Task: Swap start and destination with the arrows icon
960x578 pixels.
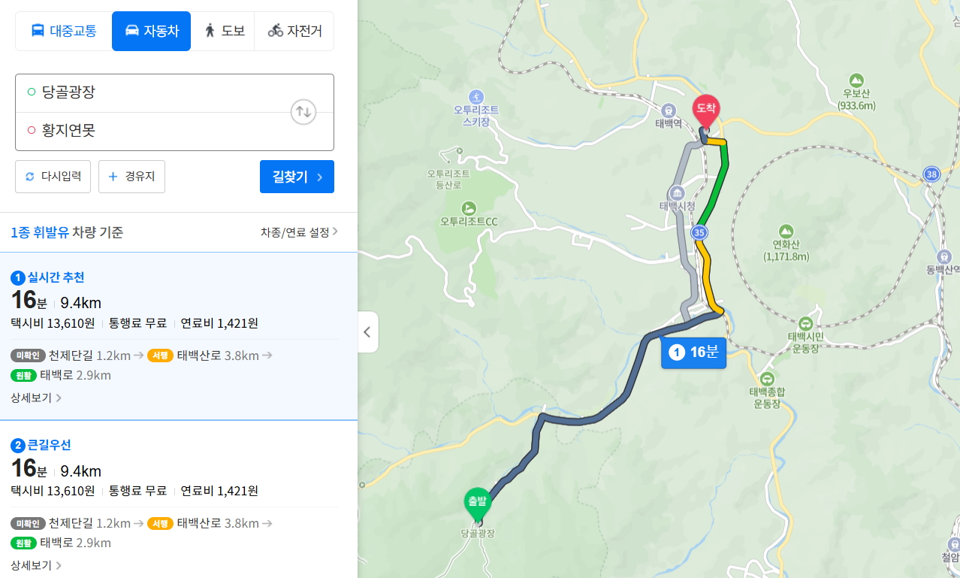Action: 303,113
